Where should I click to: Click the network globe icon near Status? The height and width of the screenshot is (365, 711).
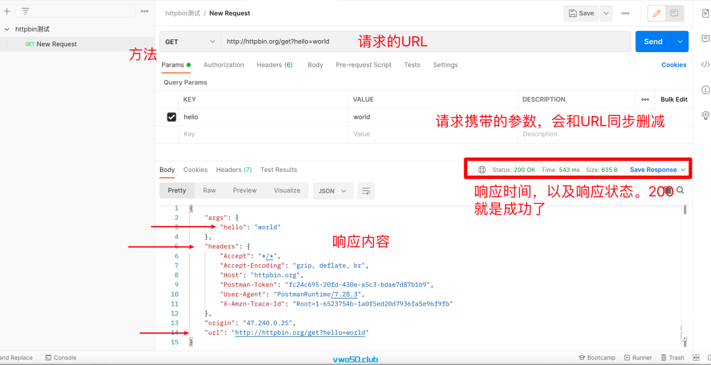click(481, 170)
